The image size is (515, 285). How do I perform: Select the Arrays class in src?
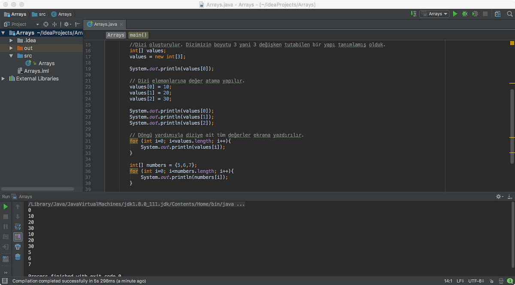(41, 63)
